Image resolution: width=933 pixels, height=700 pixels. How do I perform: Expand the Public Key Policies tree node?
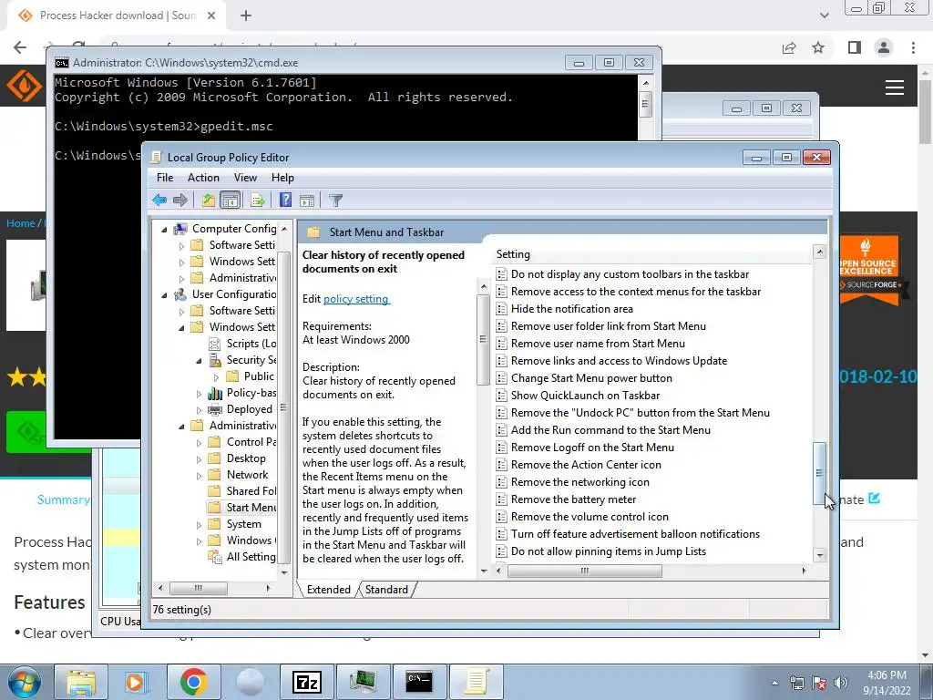[x=217, y=376]
